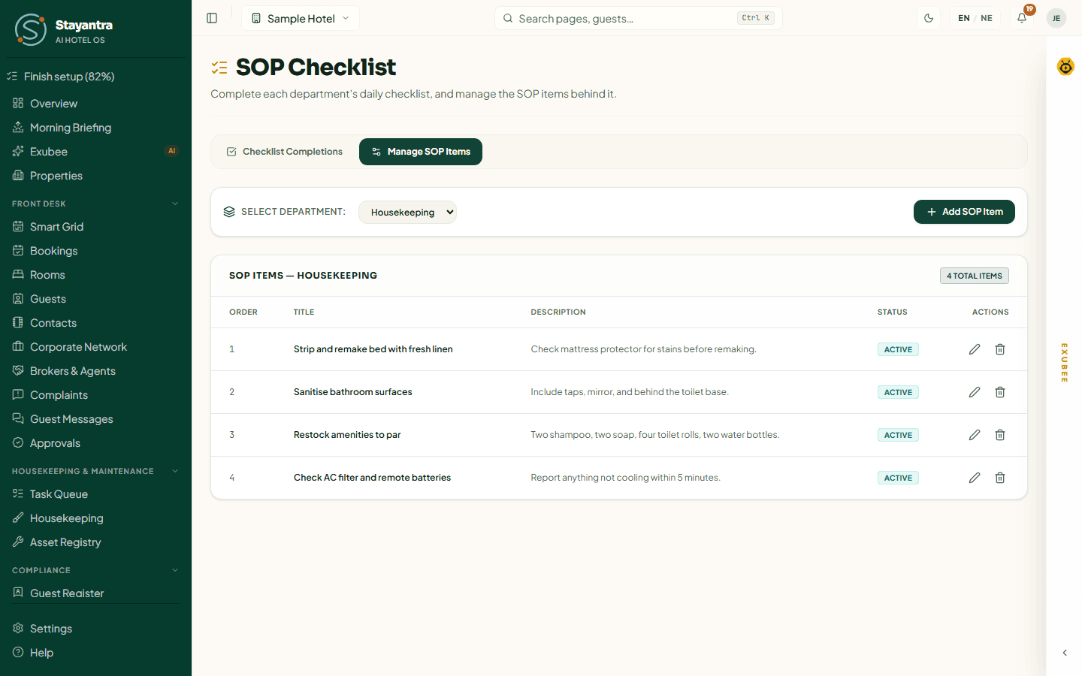
Task: Switch language to NE
Action: click(x=987, y=18)
